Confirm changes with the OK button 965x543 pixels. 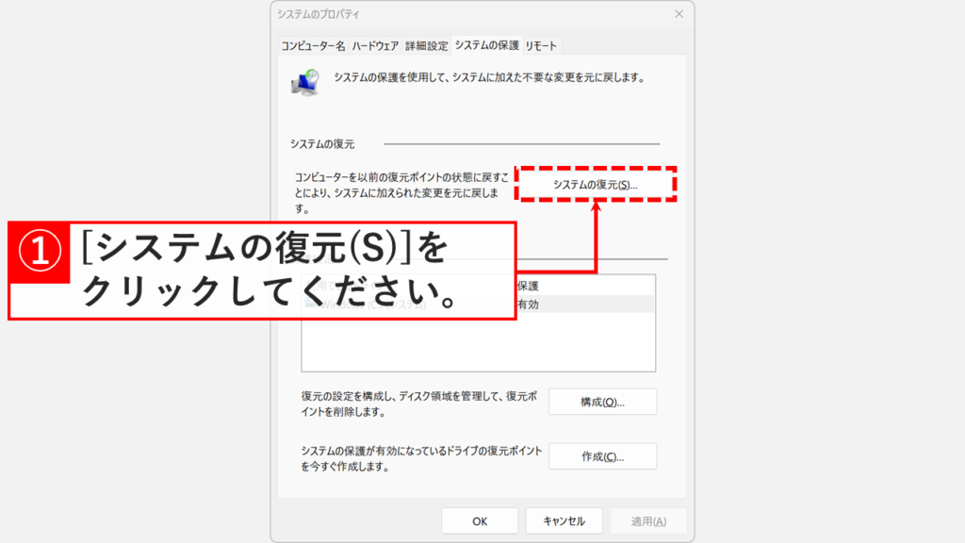pos(480,519)
